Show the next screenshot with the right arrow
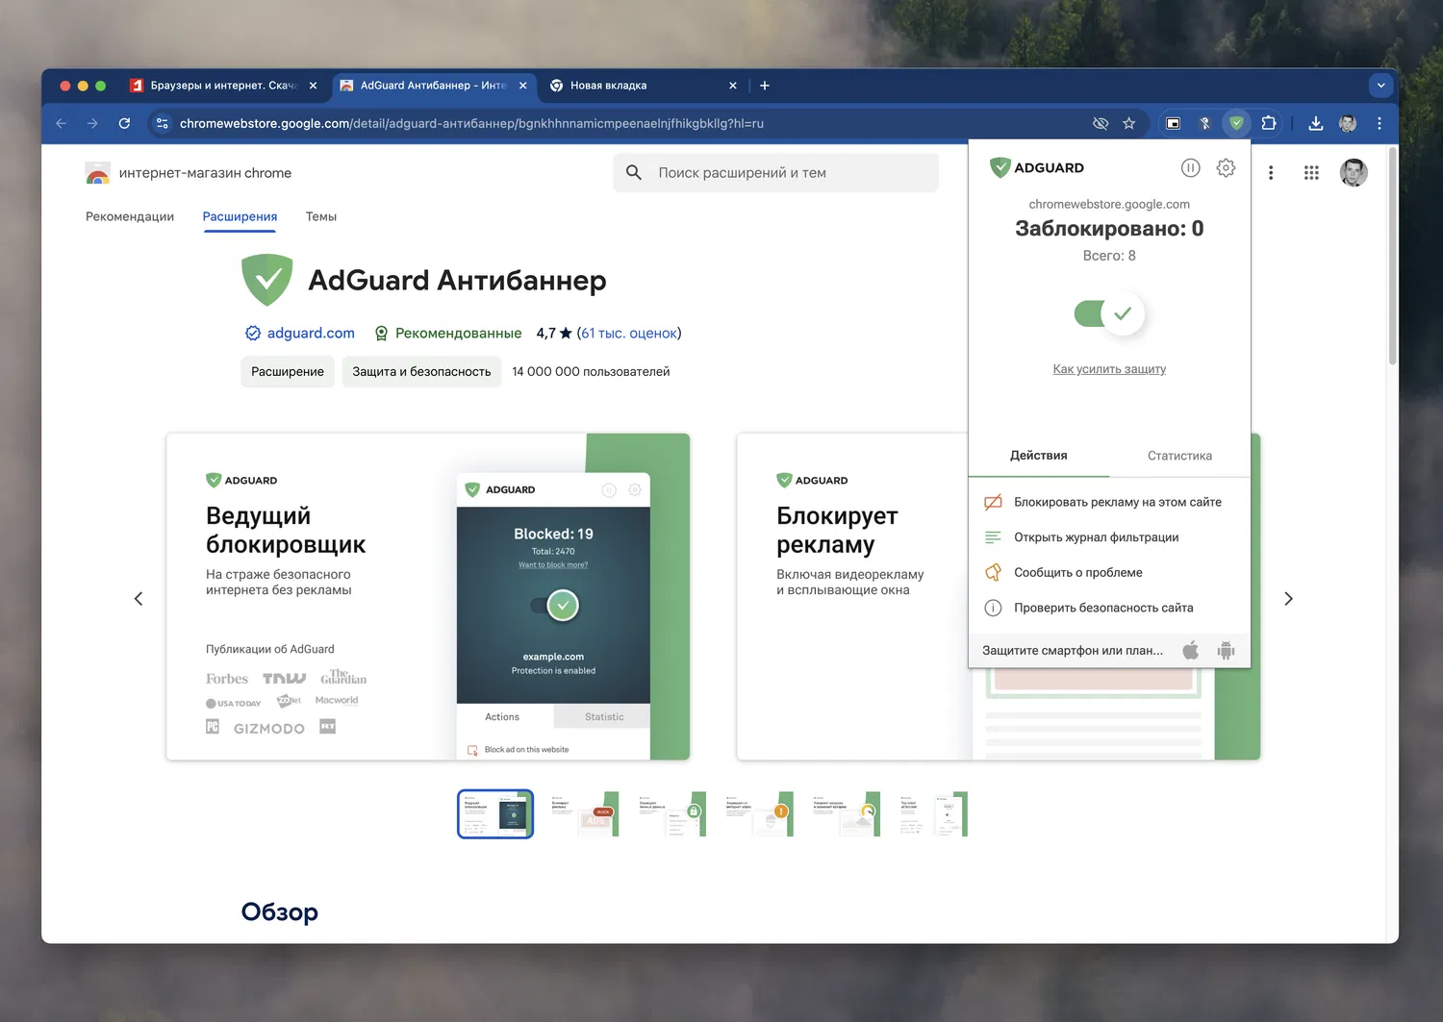1443x1022 pixels. (x=1289, y=599)
